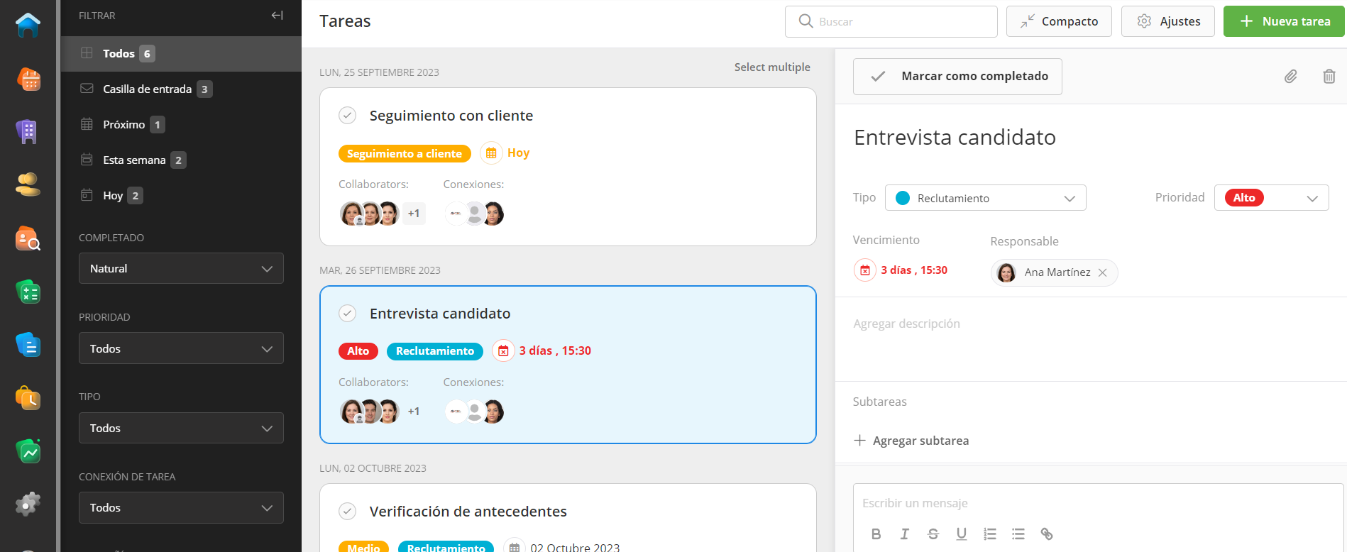The image size is (1347, 552).
Task: Click the home icon in left sidebar
Action: (x=28, y=26)
